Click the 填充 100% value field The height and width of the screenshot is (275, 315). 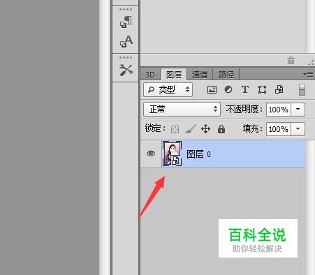point(279,129)
